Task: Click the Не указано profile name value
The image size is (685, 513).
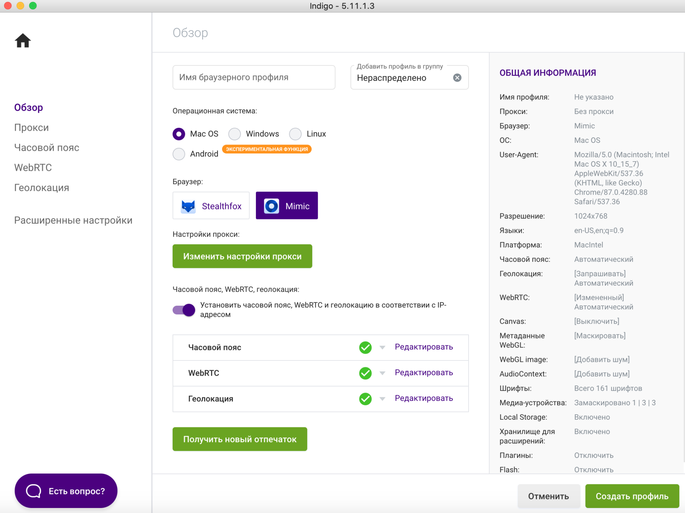Action: pos(594,97)
